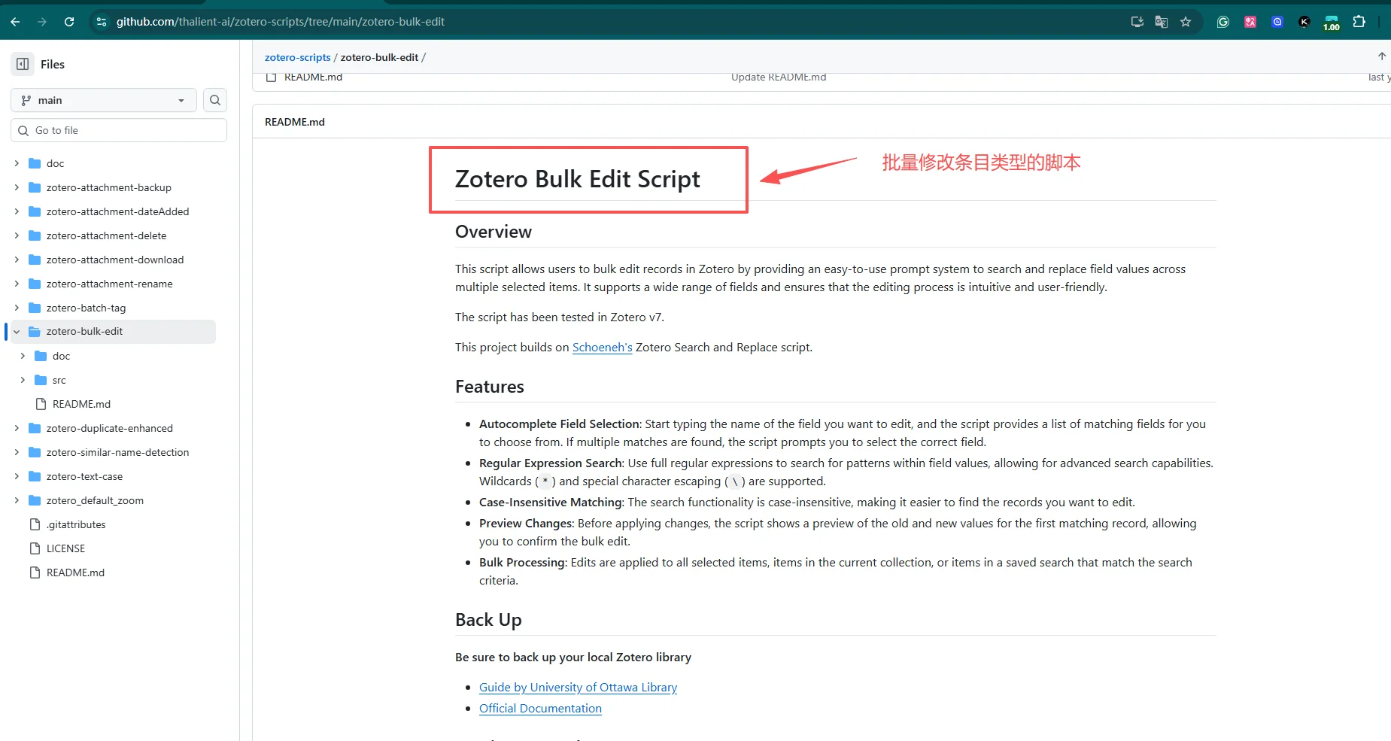Collapse the zotero-bulk-edit folder

pos(17,331)
